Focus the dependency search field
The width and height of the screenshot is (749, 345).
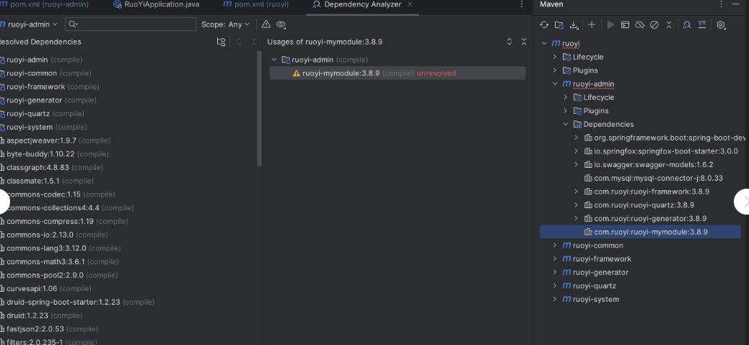click(x=131, y=24)
